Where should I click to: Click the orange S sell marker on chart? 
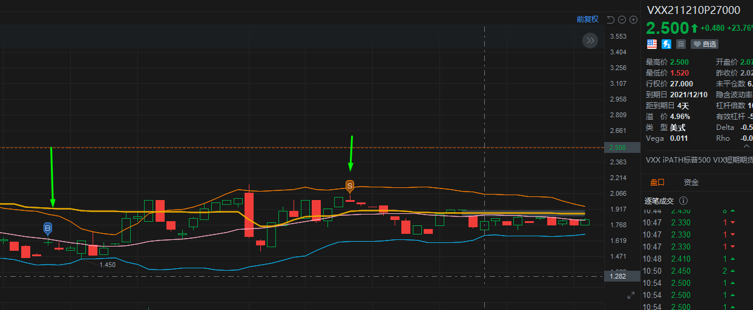point(349,186)
